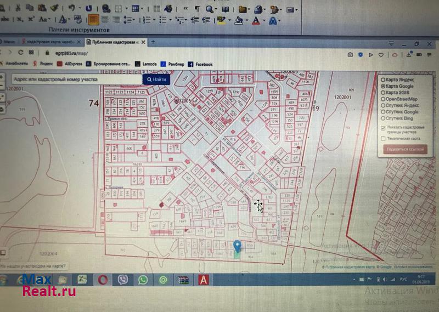Switch to the Публичная кадастровая карта tab
The height and width of the screenshot is (312, 439).
click(115, 42)
